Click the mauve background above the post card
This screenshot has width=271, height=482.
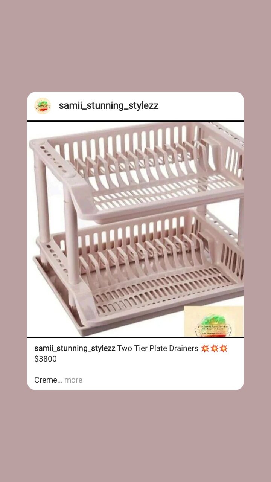(x=135, y=45)
